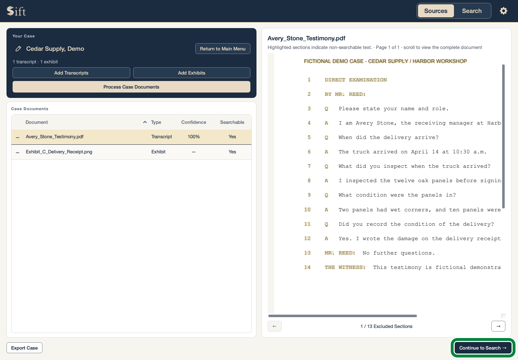Click the 1 / 13 Excluded Sections counter
Viewport: 518px width, 360px height.
tap(386, 326)
